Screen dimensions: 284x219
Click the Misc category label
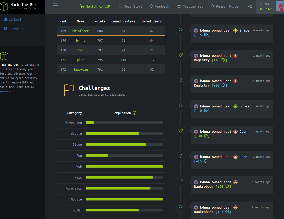click(x=78, y=178)
